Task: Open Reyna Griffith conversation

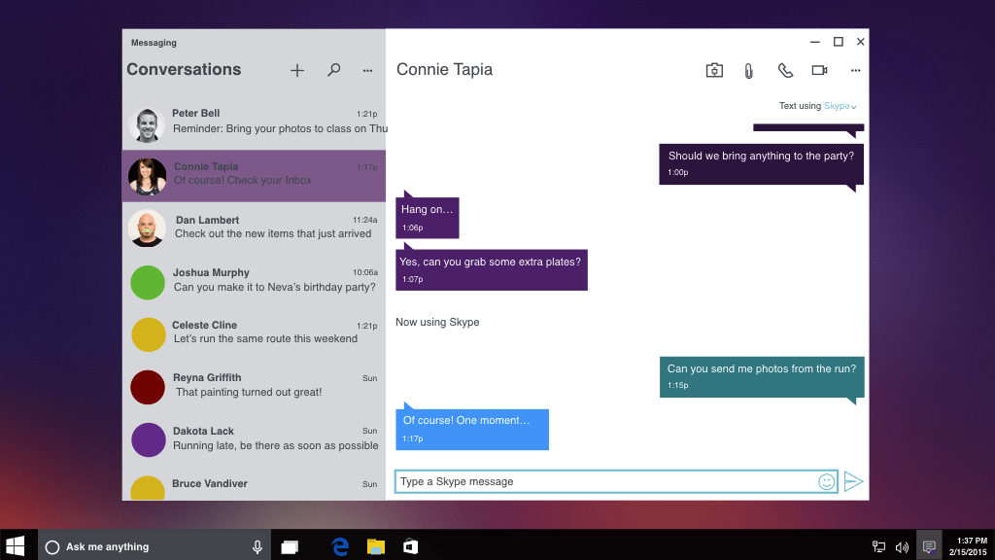Action: click(254, 387)
